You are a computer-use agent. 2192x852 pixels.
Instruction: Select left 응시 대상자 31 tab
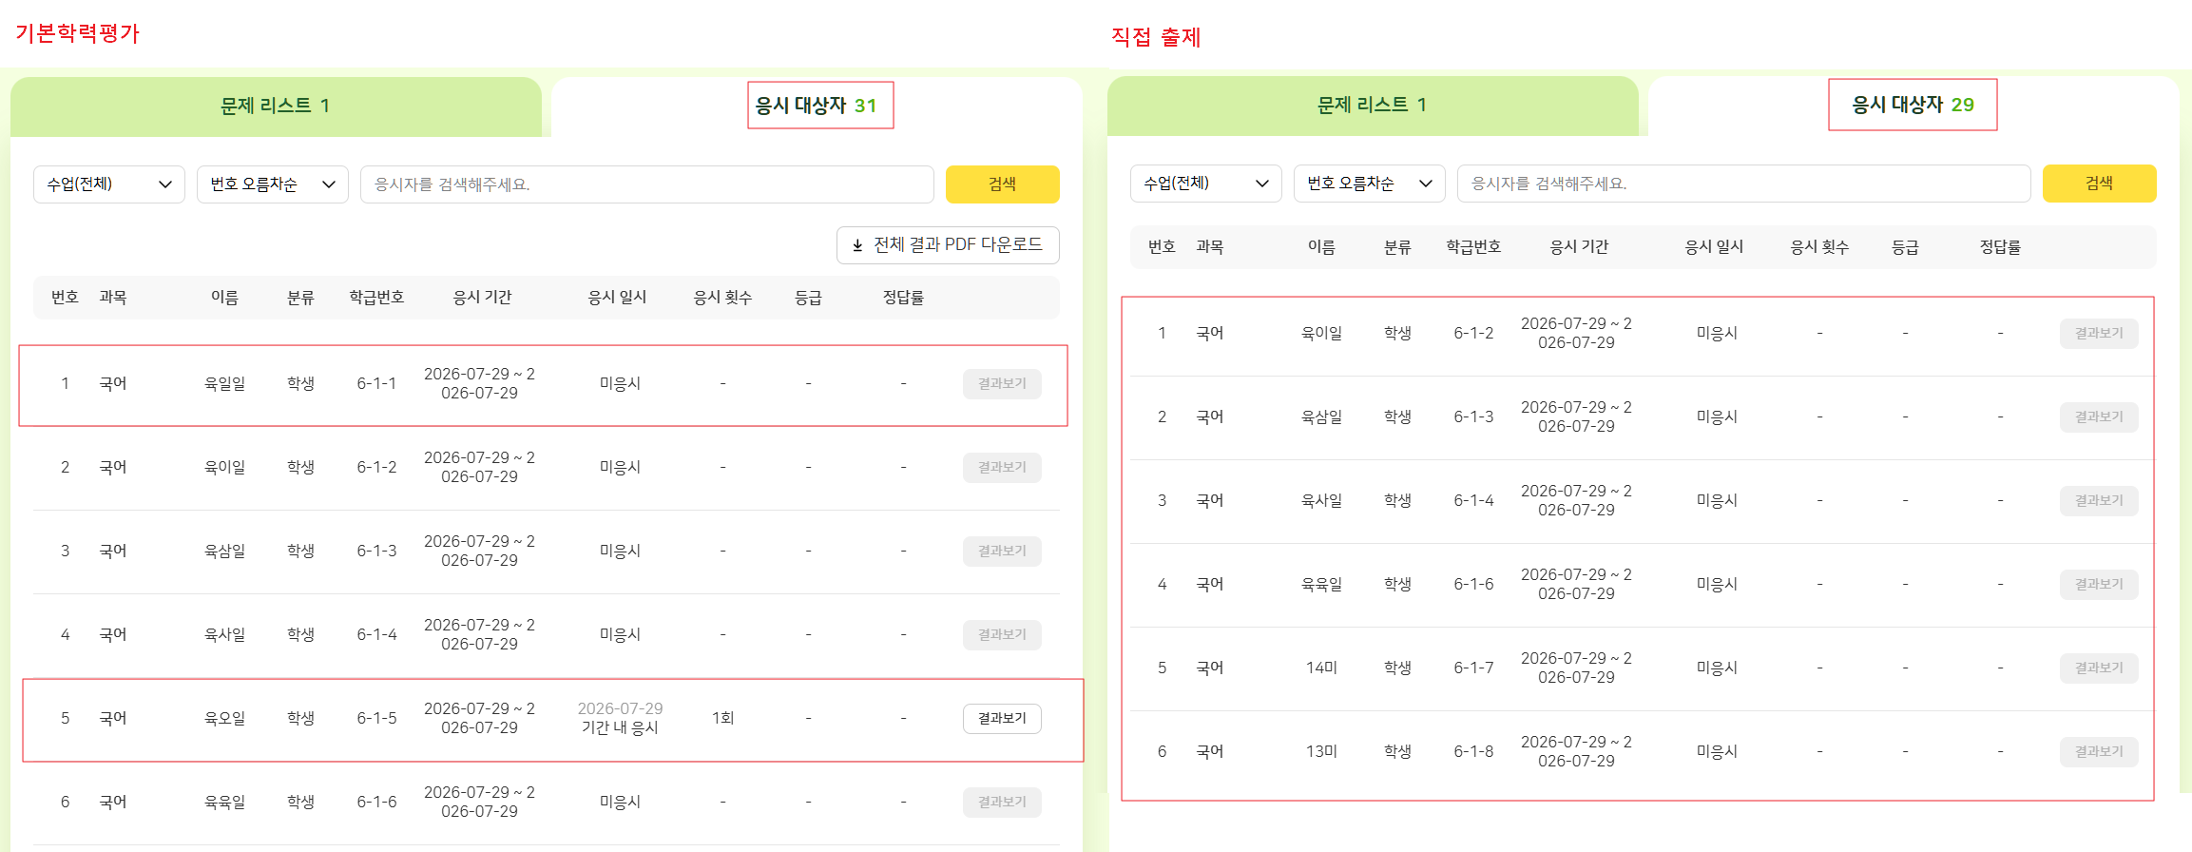817,106
